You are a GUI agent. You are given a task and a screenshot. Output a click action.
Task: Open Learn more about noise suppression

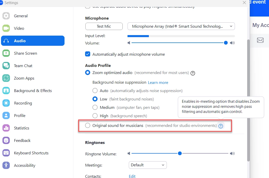[158, 83]
